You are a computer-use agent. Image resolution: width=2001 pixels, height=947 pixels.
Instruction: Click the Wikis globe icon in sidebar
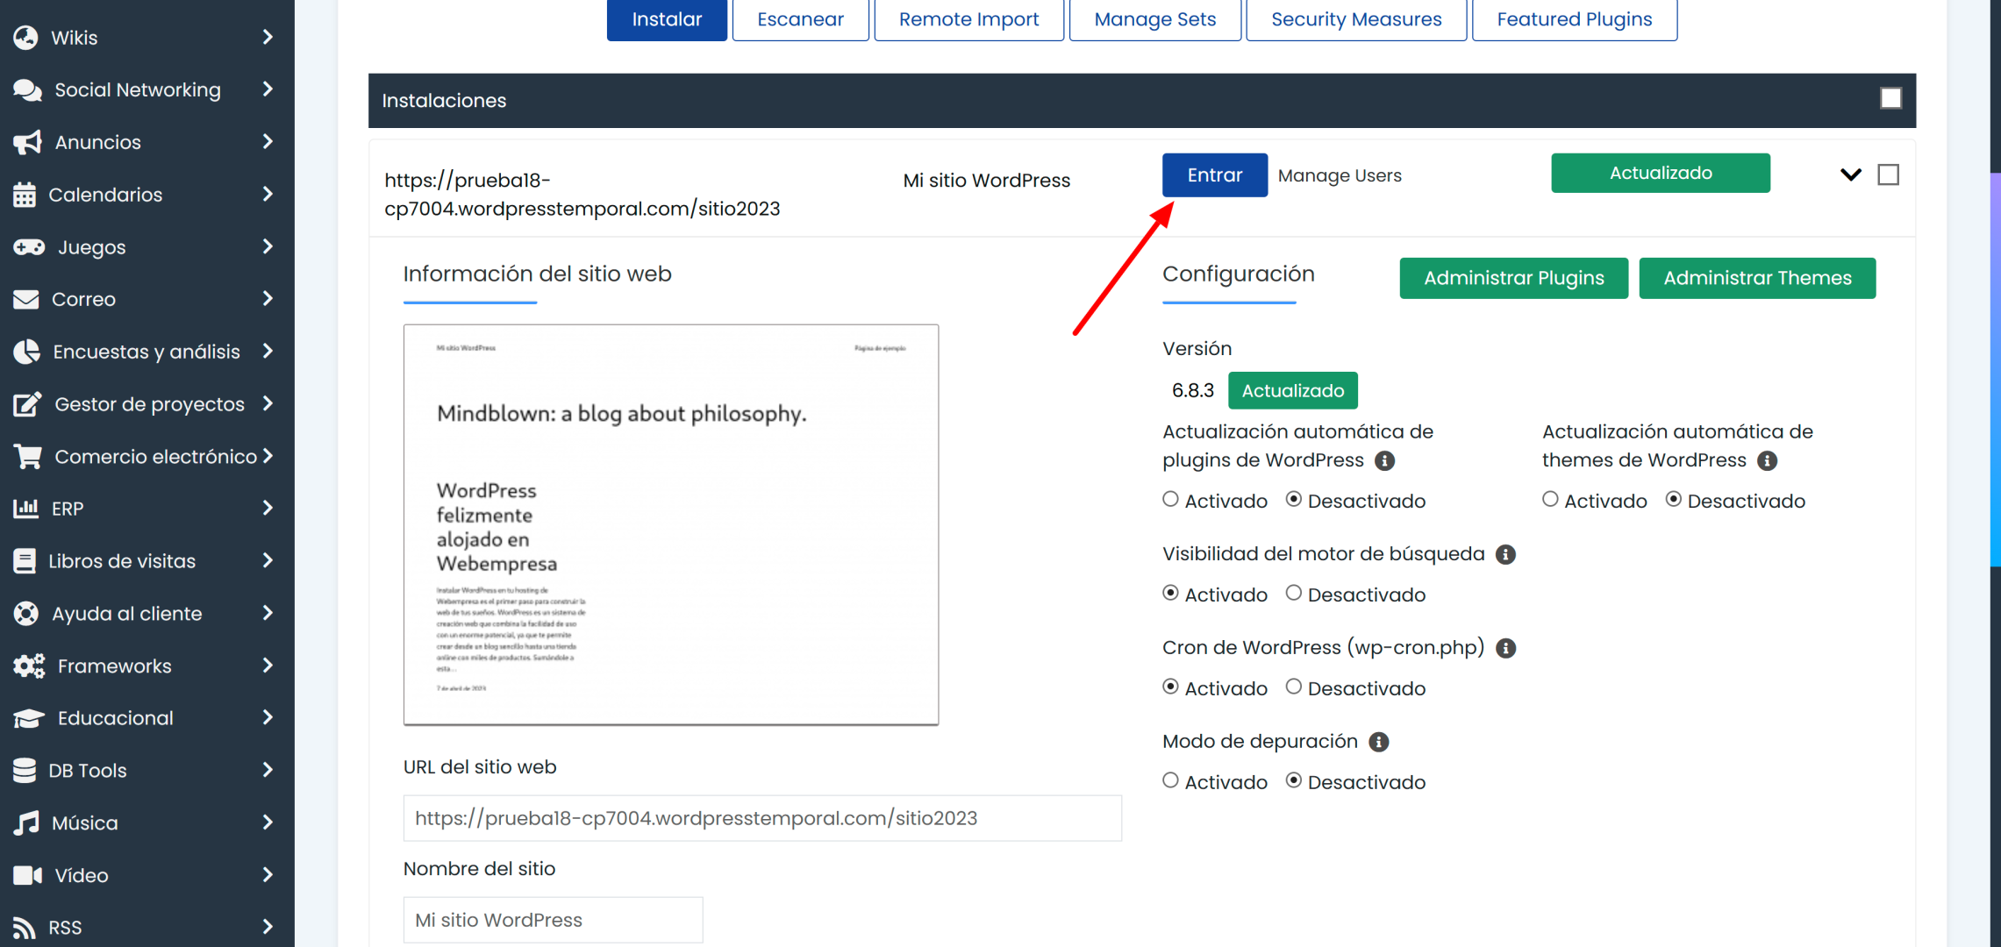click(x=25, y=38)
